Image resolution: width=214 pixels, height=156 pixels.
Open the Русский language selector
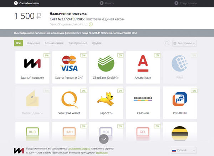point(184,150)
